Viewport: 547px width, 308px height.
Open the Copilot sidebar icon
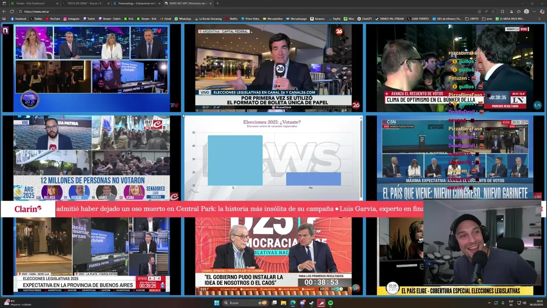point(543,12)
